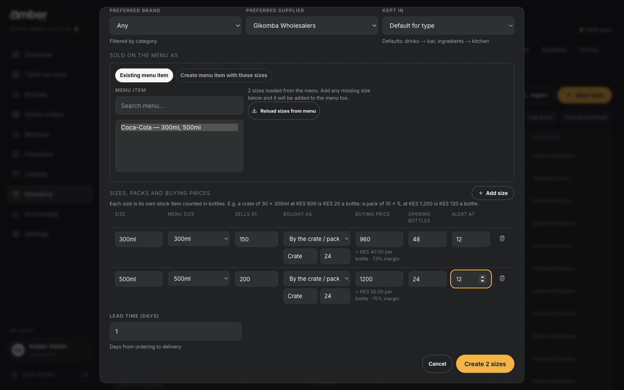
Task: Open the Preferred Brand dropdown
Action: (175, 26)
